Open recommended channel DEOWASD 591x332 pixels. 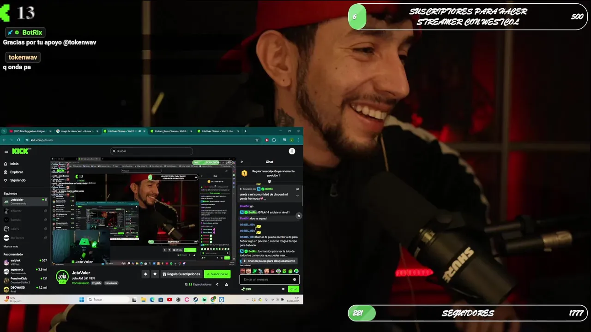[x=25, y=289]
